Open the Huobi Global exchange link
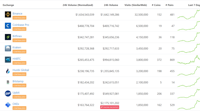The height and width of the screenshot is (111, 200). (x=21, y=70)
